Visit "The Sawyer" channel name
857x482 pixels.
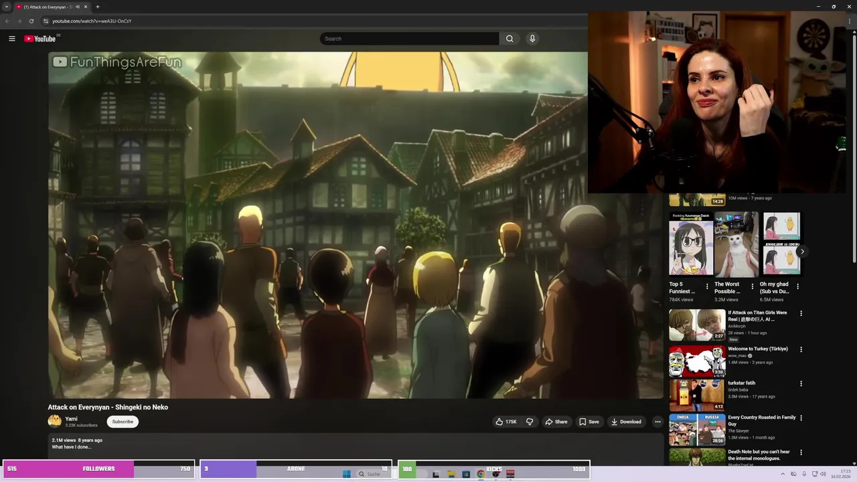click(x=738, y=430)
